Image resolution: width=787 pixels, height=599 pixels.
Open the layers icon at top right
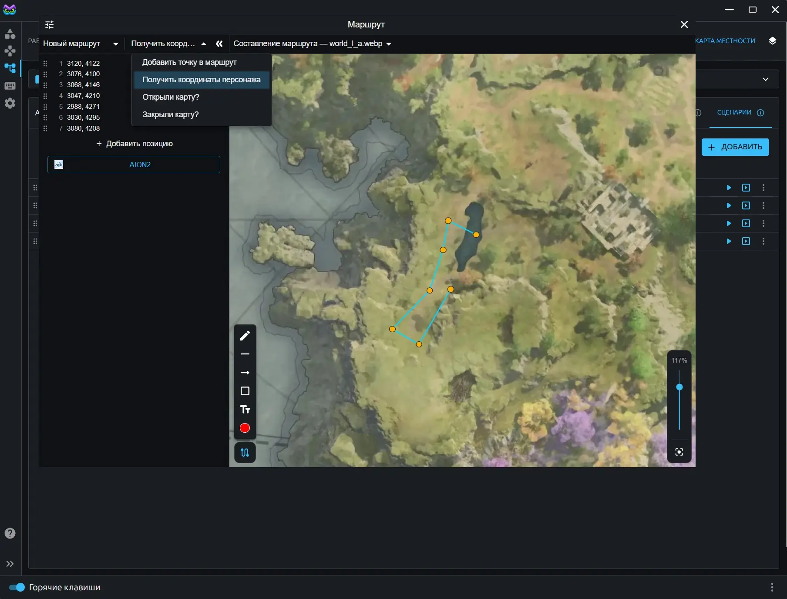tap(773, 41)
